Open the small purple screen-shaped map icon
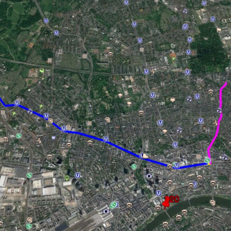Viewport: 231px width, 231px height. pyautogui.click(x=54, y=137)
